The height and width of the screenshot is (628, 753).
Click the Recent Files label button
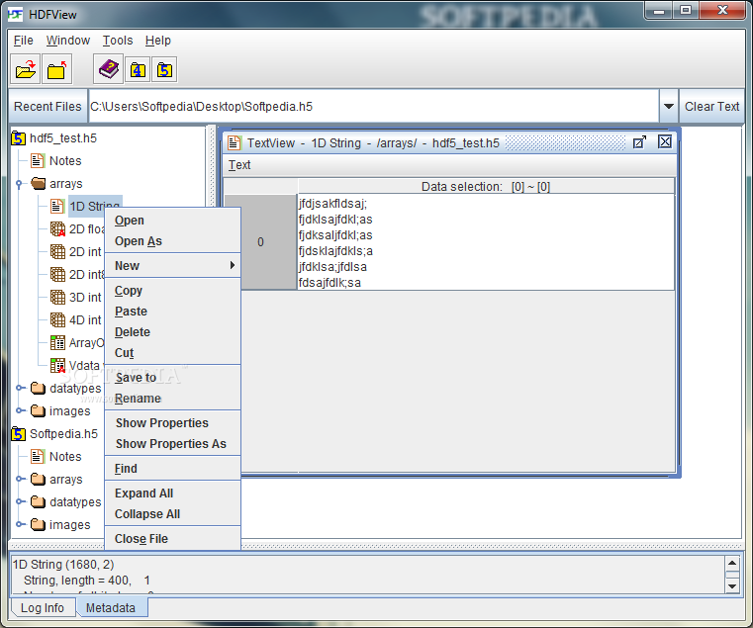47,106
